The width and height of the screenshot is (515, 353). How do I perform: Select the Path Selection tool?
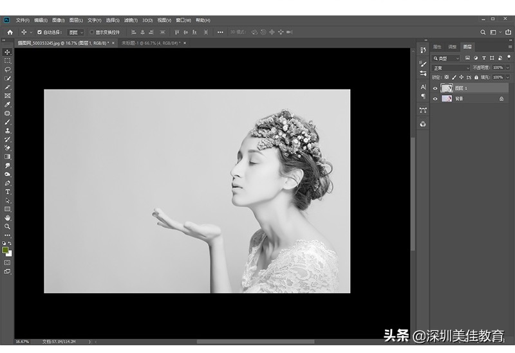pos(7,201)
